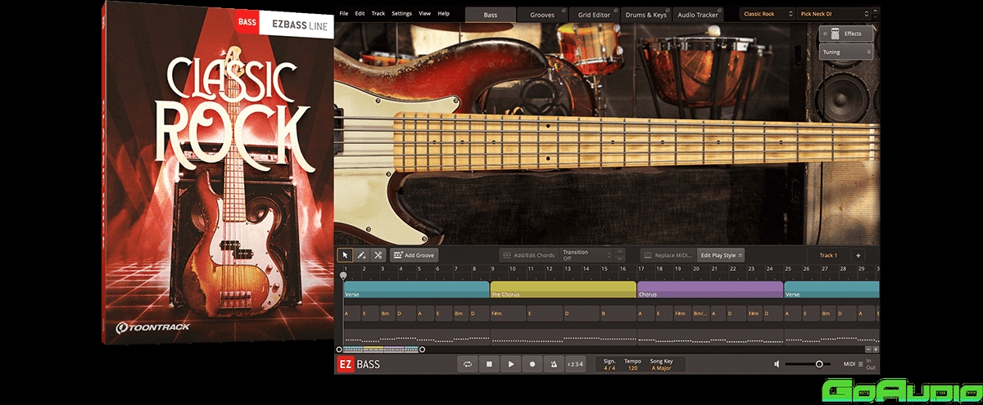Expand Edit Play Style options
The height and width of the screenshot is (405, 983).
tap(741, 255)
